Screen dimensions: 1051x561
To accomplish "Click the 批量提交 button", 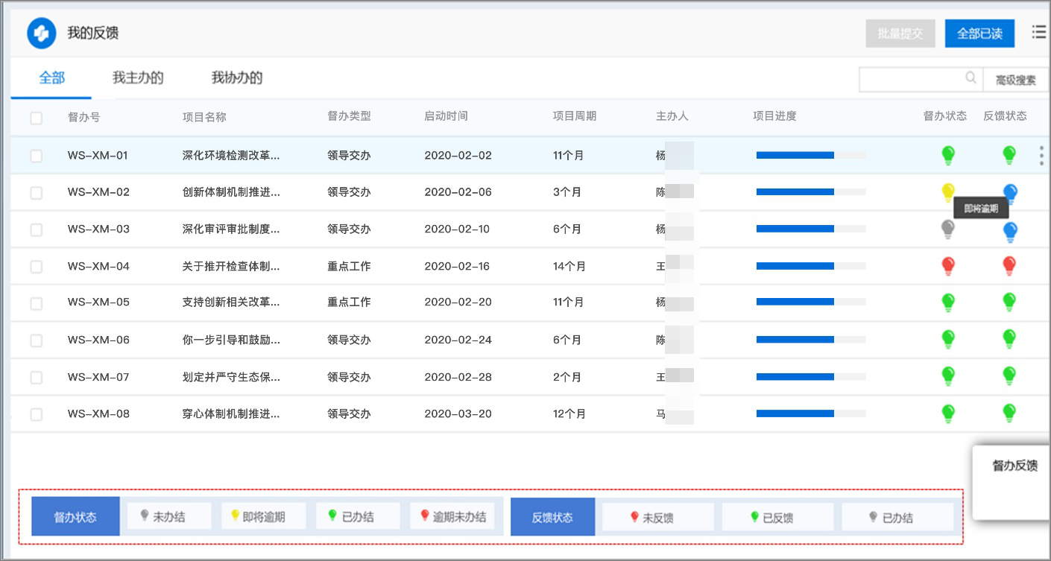I will (900, 34).
